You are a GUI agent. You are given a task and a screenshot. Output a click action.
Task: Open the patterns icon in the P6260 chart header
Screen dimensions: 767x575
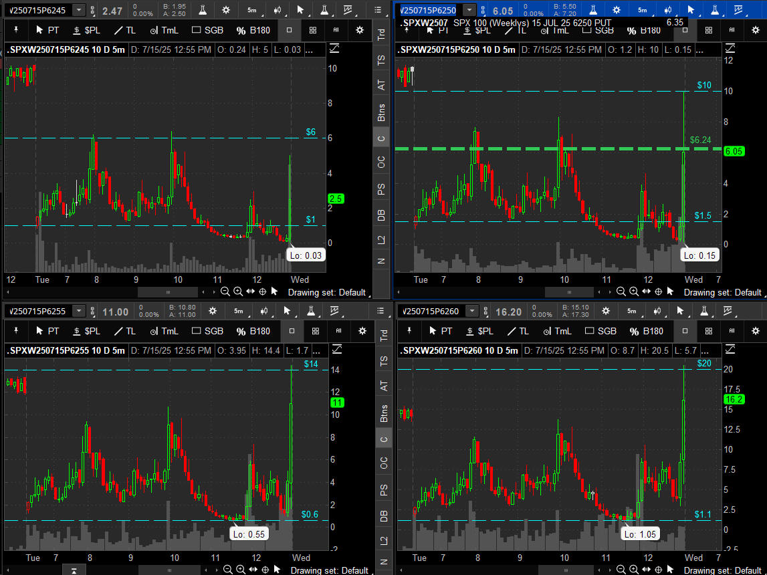pyautogui.click(x=728, y=311)
